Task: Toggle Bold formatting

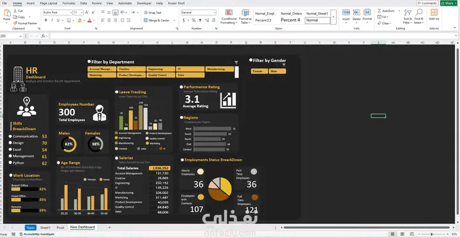Action: point(46,20)
